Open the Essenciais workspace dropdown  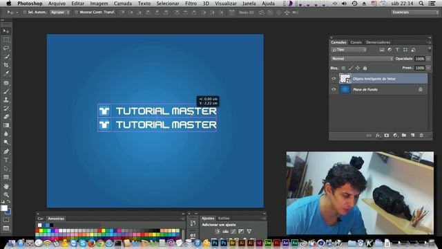415,12
